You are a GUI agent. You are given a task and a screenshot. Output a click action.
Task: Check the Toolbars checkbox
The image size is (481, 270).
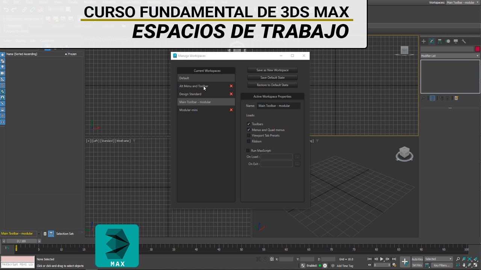click(248, 124)
